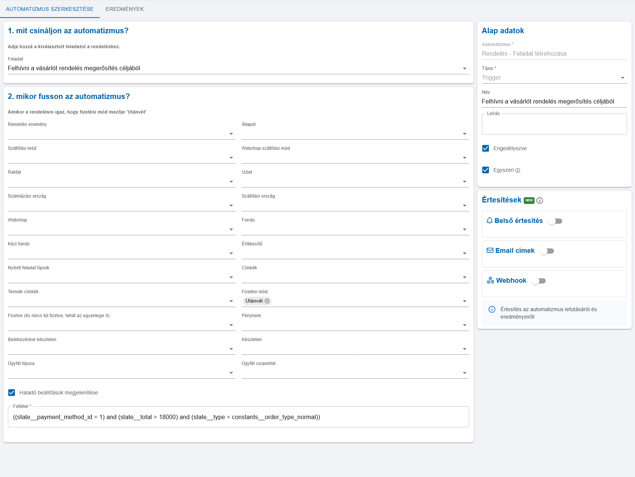Click the envelope icon of Email címek
Screen dimensions: 635x477
(490, 251)
